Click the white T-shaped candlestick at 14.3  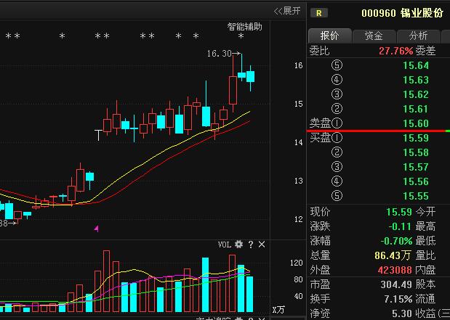[x=98, y=135]
